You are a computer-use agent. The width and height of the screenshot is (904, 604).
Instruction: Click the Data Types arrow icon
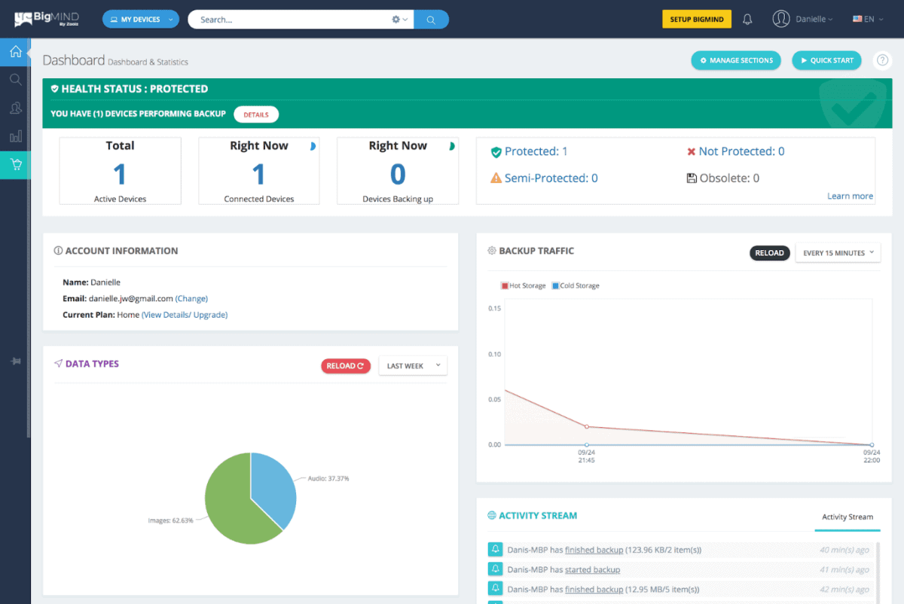58,364
